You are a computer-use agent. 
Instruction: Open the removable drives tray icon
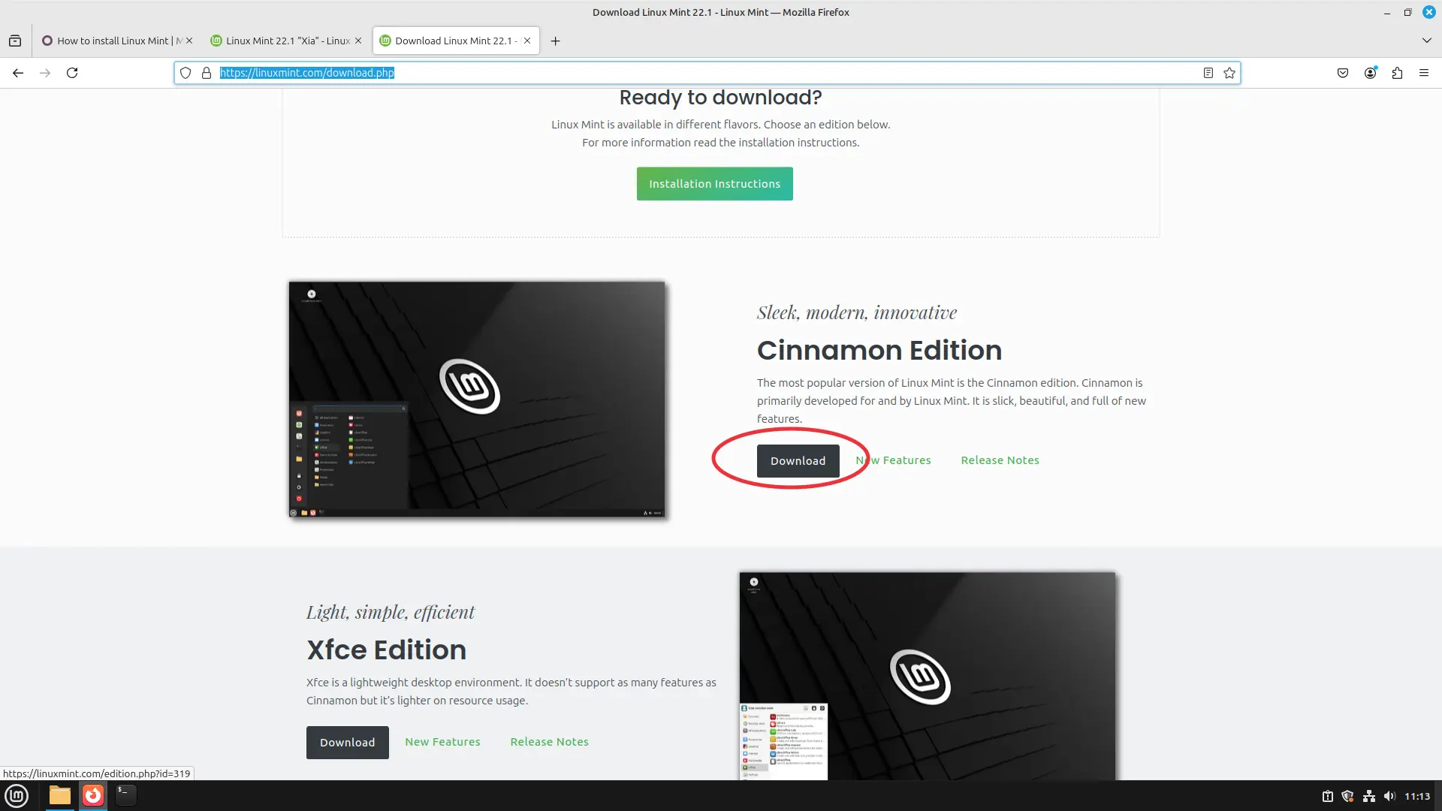click(x=1327, y=797)
